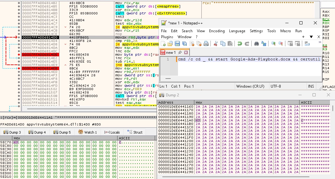Click the Zoom Out magnifier icon

[281, 44]
